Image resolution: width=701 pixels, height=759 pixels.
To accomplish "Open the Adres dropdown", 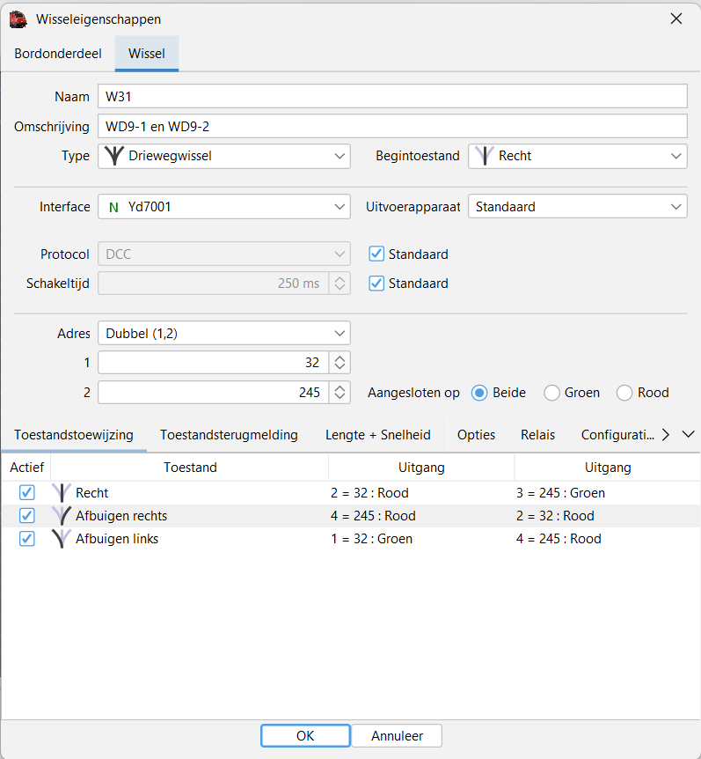I will pos(223,334).
